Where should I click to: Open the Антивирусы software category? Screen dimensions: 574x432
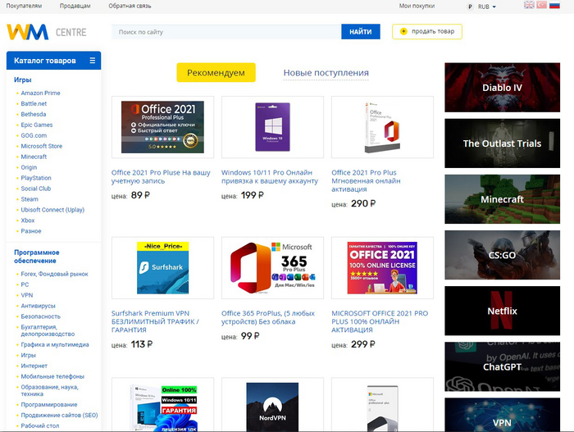pos(38,306)
